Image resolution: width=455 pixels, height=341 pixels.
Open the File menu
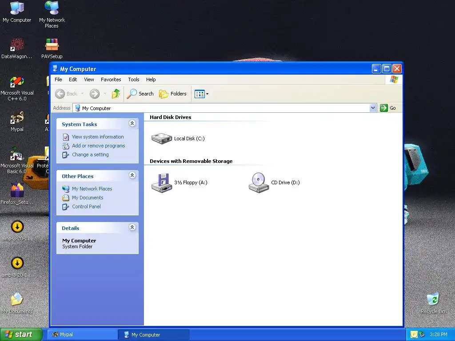[x=58, y=79]
